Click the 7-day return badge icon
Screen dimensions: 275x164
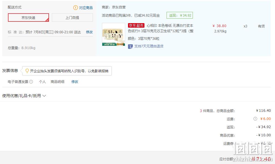click(x=130, y=47)
